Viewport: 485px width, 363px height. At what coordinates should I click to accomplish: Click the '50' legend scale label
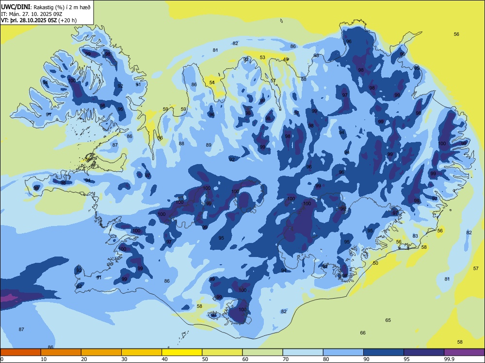point(205,359)
